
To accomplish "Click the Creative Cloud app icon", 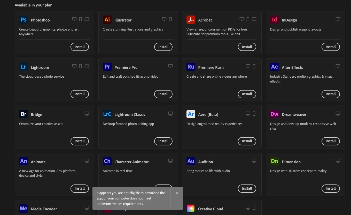I will 191,209.
